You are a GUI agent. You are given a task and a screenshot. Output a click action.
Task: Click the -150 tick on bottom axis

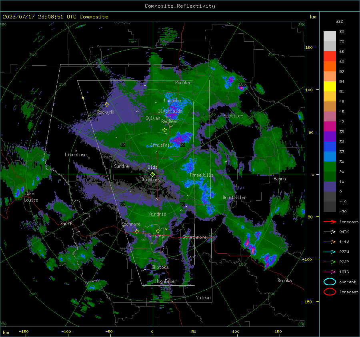point(24,331)
